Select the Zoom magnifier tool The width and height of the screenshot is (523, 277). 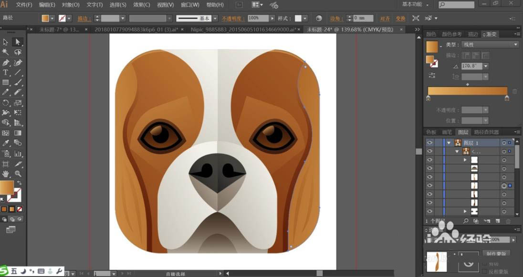point(18,174)
